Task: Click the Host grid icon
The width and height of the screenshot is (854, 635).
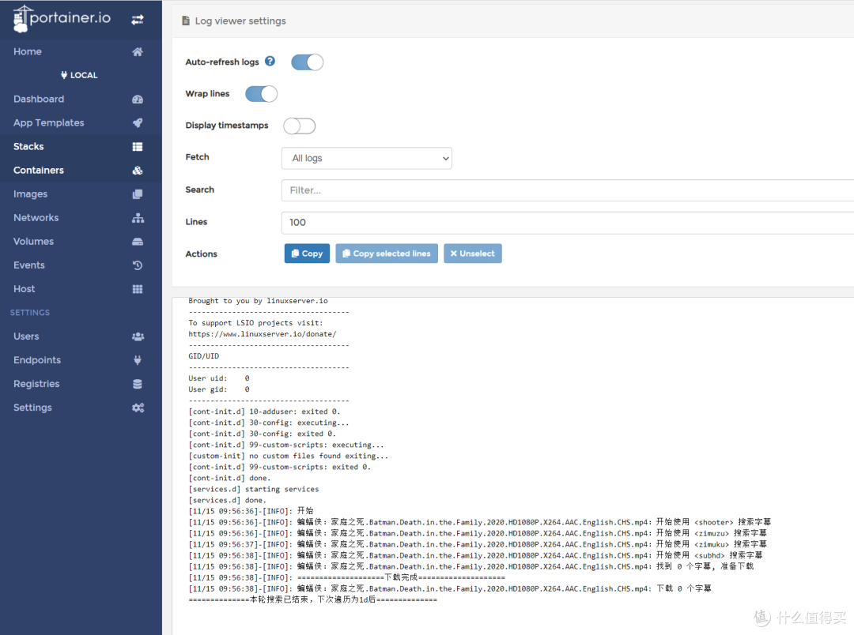Action: (138, 289)
